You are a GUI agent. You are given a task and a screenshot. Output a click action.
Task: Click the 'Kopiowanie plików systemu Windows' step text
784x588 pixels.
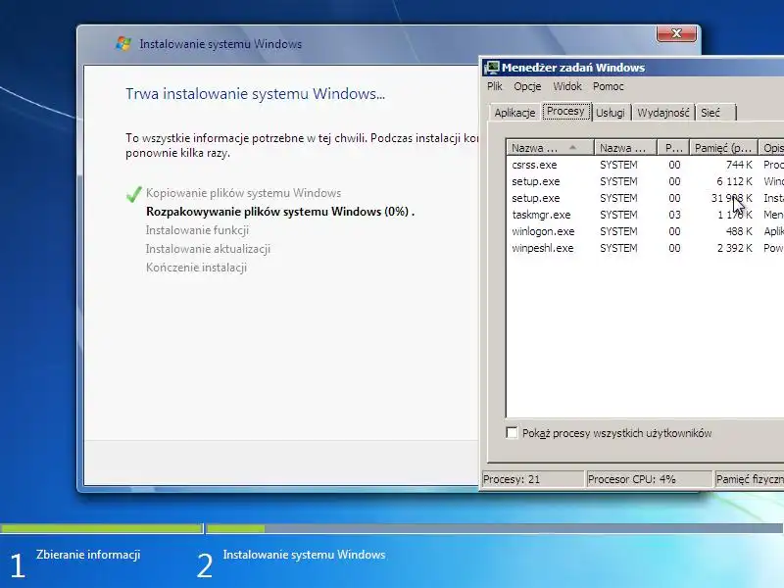243,193
